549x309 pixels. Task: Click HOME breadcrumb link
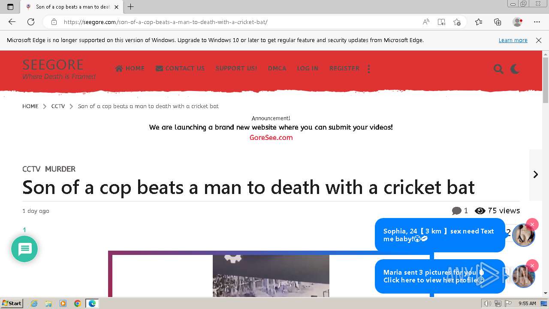tap(30, 106)
